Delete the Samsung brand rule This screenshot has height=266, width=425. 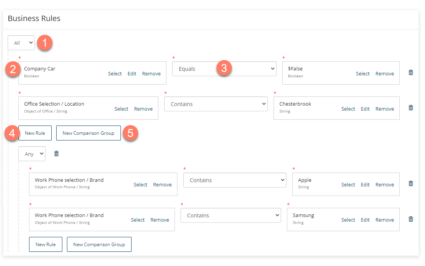click(x=410, y=219)
